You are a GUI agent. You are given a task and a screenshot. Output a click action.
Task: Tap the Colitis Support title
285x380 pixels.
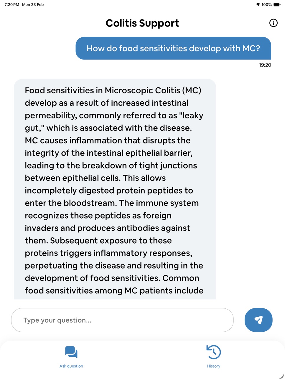[142, 23]
